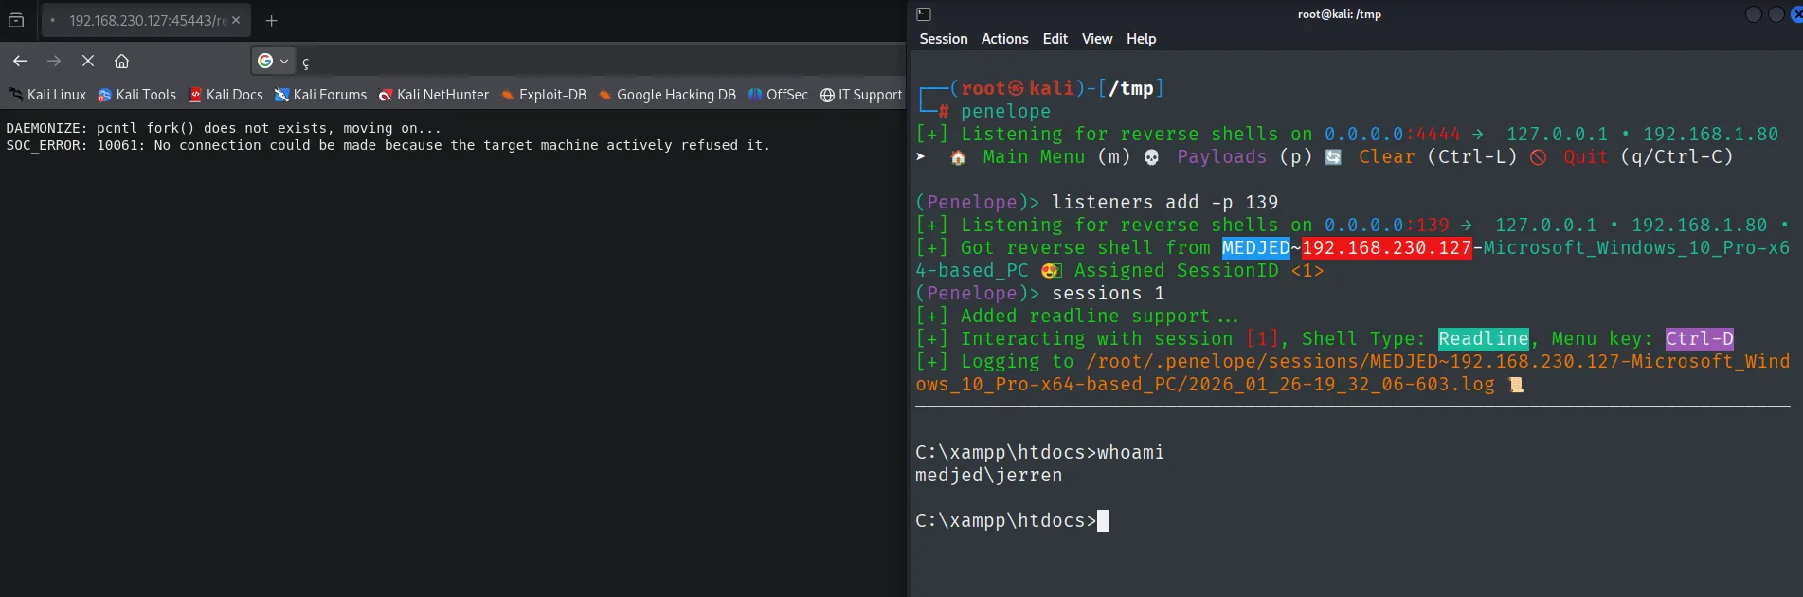Open the terminal Session menu
1803x597 pixels.
(x=944, y=39)
